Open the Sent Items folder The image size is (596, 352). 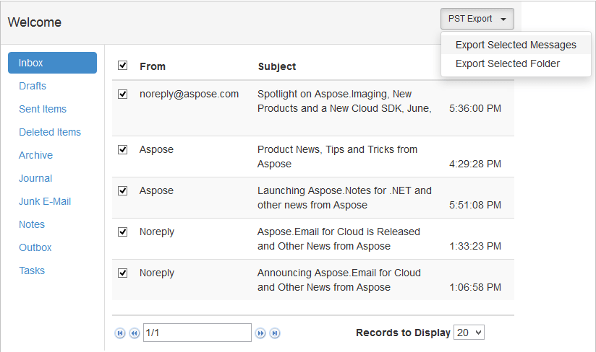pyautogui.click(x=43, y=109)
